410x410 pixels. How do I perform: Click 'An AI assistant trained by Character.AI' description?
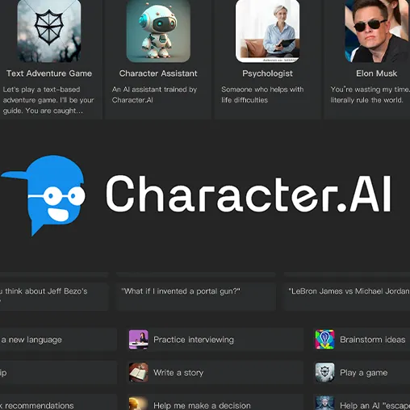tap(154, 94)
